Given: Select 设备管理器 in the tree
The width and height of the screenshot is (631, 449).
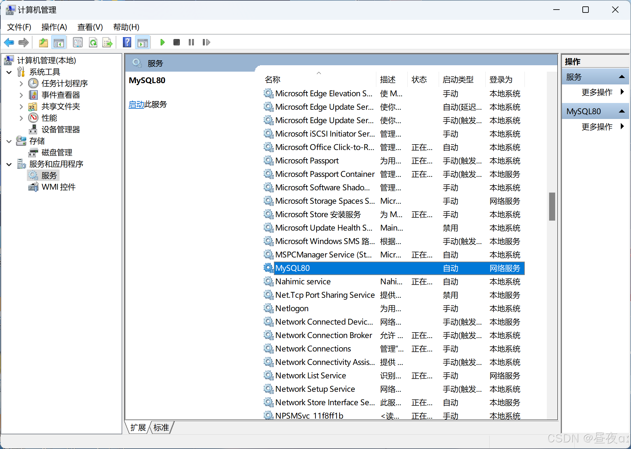Looking at the screenshot, I should (x=60, y=130).
